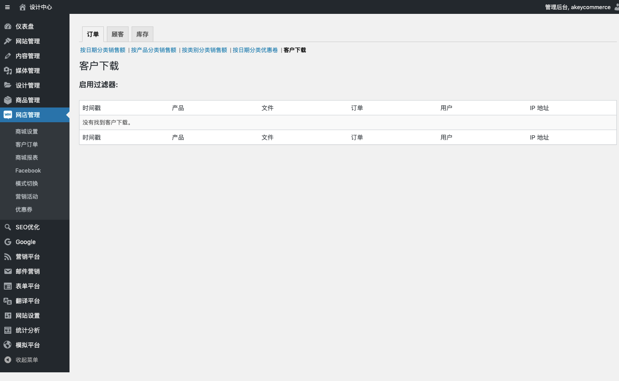Viewport: 619px width, 381px height.
Task: Click the Google G icon
Action: [x=8, y=242]
